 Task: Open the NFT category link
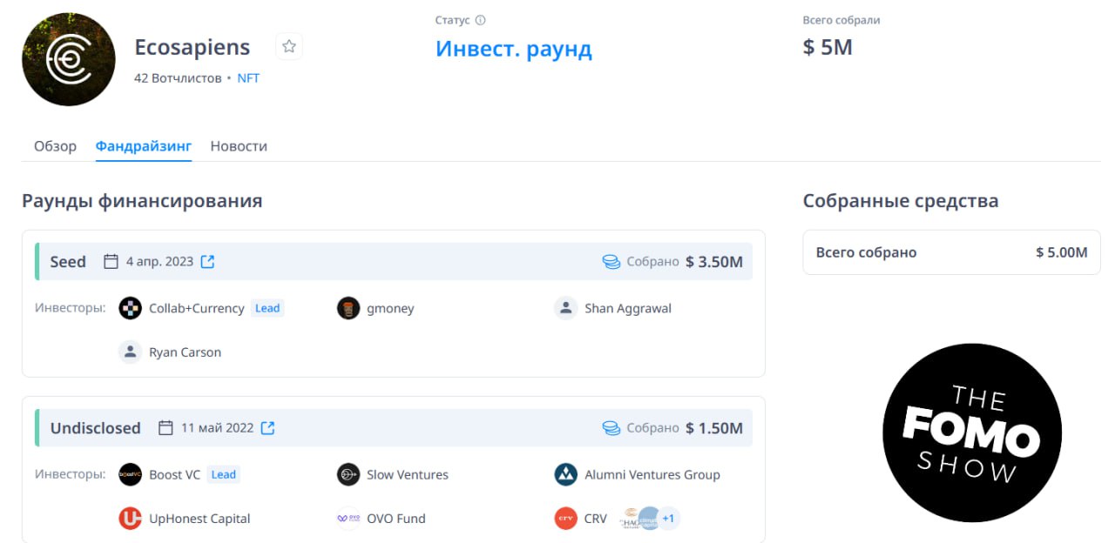pyautogui.click(x=248, y=78)
